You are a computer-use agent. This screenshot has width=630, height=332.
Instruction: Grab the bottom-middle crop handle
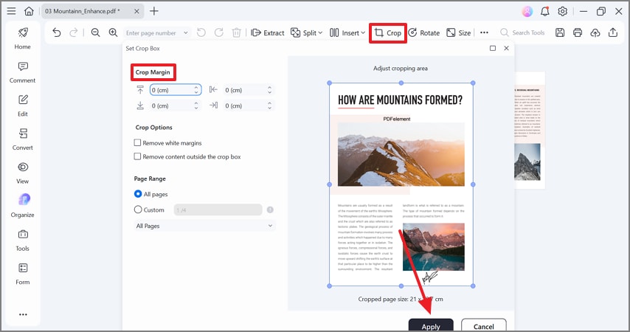tap(401, 286)
